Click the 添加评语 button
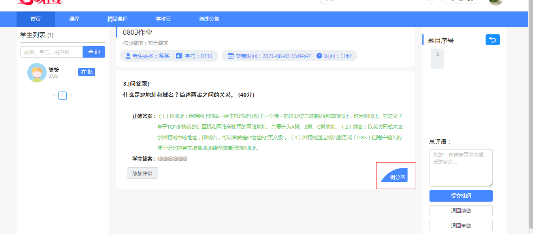The height and width of the screenshot is (234, 533). point(142,173)
